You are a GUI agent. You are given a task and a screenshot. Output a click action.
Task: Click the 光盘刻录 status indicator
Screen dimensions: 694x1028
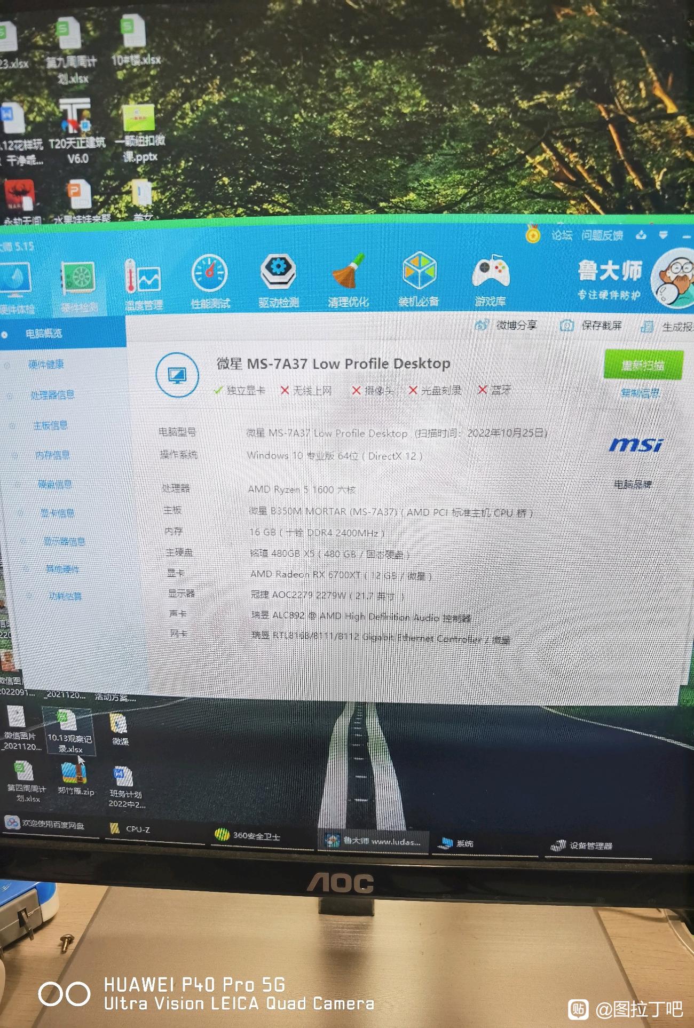click(x=435, y=391)
